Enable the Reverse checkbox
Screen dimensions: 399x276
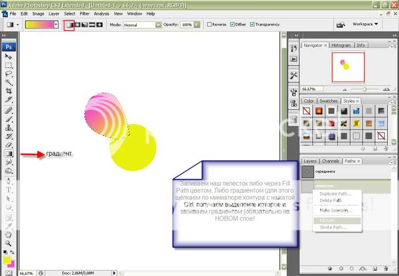click(x=210, y=25)
